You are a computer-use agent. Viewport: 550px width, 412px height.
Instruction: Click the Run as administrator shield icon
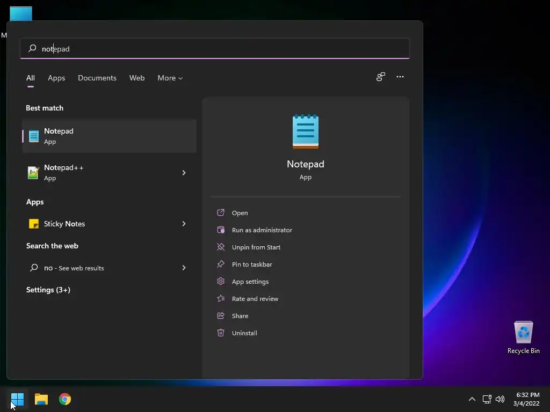pos(221,230)
